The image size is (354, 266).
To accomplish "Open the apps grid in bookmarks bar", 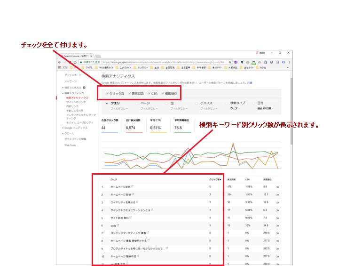I will click(x=59, y=67).
